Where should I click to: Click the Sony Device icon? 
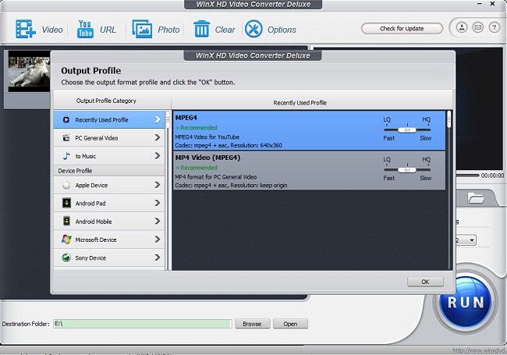[66, 257]
